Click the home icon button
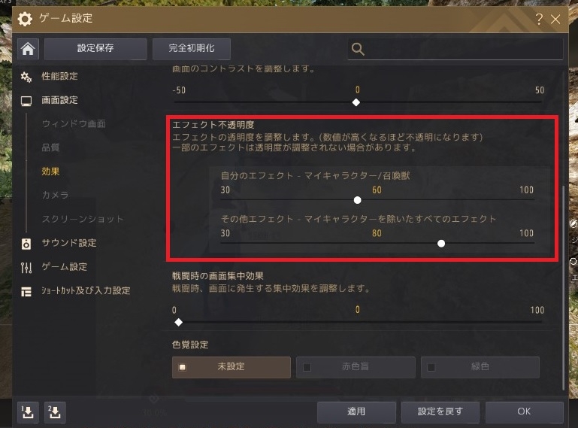Viewport: 578px width, 428px height. point(28,49)
